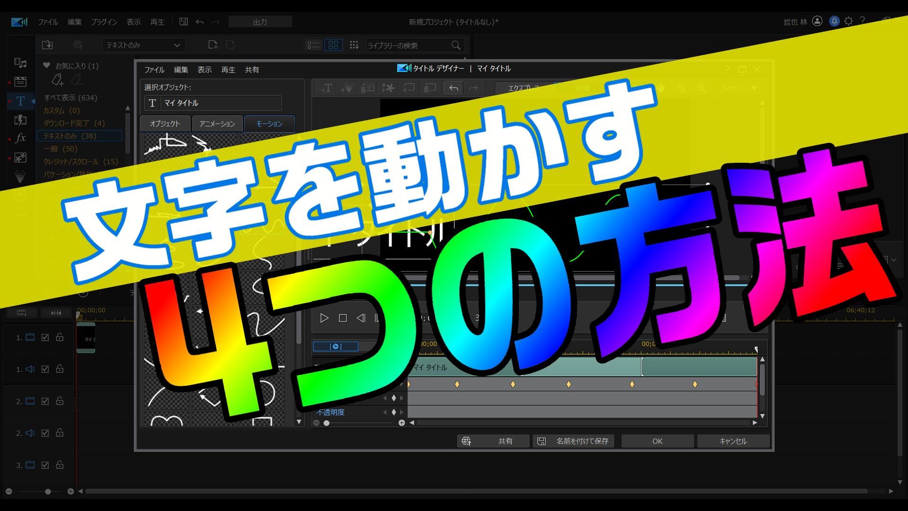Click OK to confirm the title
This screenshot has width=908, height=511.
657,441
